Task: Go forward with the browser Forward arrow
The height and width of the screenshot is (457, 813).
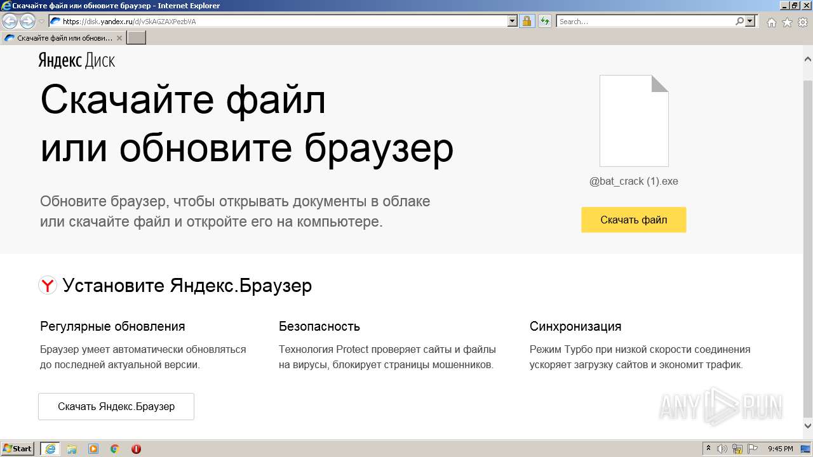Action: click(27, 22)
